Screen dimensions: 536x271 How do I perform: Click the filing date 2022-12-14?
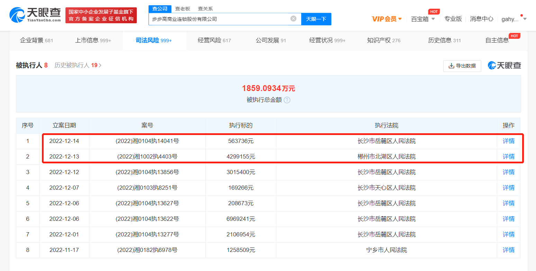pos(64,141)
